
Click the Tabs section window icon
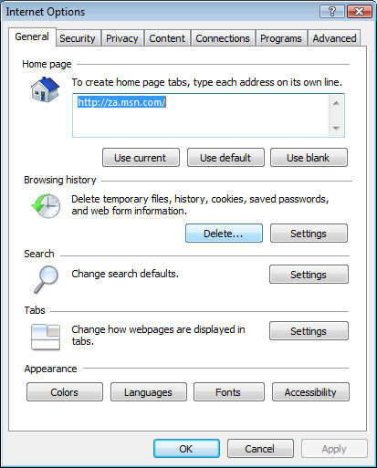[46, 337]
